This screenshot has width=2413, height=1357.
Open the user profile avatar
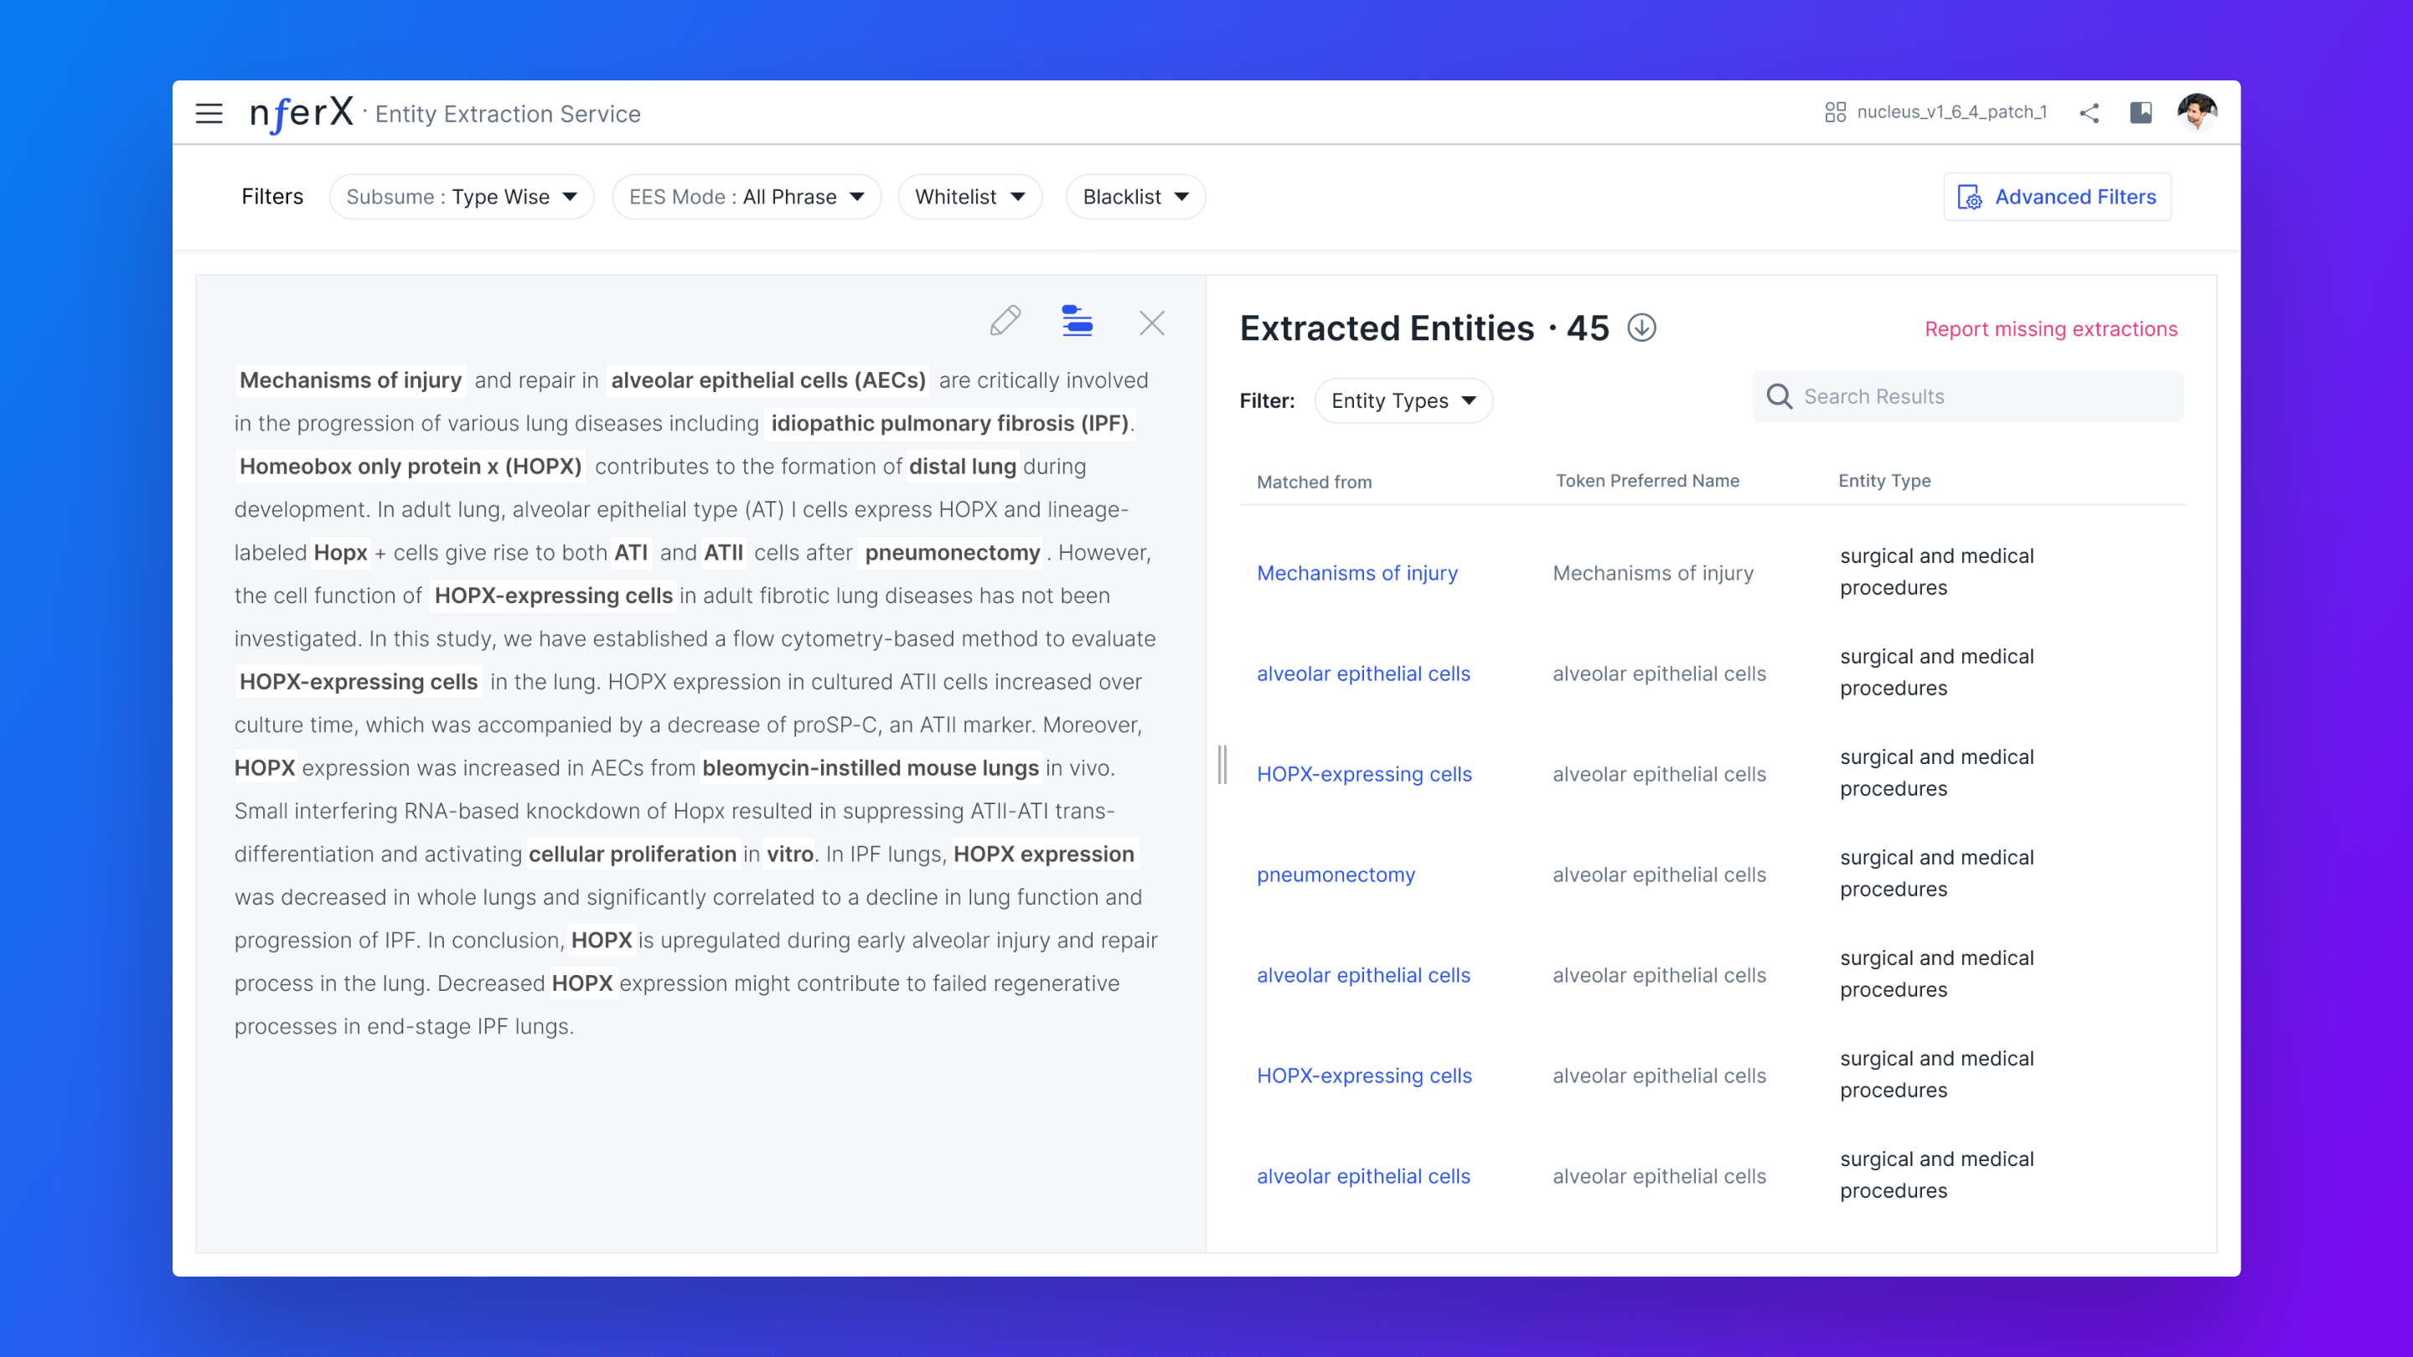pos(2197,113)
